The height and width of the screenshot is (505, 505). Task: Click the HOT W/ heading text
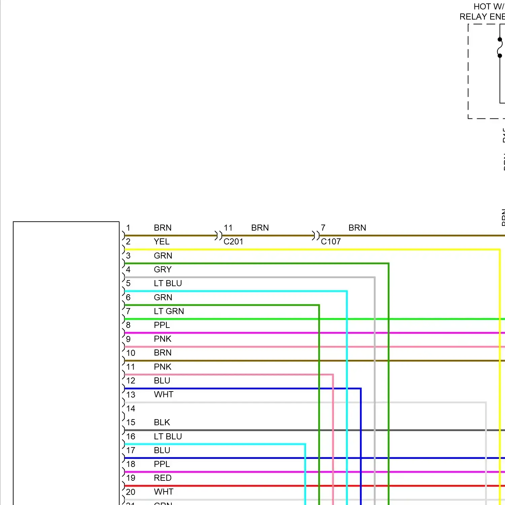[489, 7]
